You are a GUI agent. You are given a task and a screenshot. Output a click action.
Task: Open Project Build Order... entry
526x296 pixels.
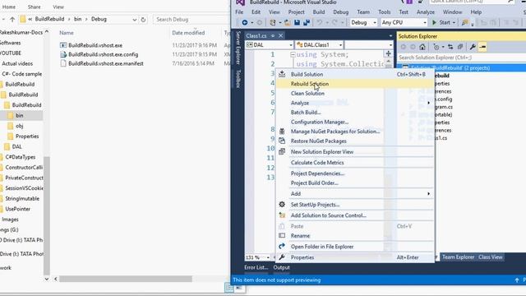pos(355,183)
